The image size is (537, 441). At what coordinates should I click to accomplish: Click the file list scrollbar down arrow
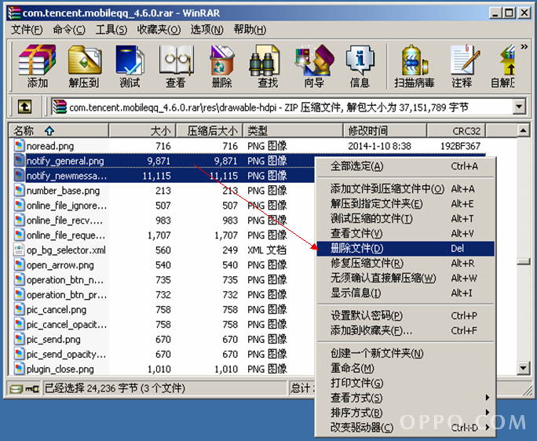coord(524,368)
